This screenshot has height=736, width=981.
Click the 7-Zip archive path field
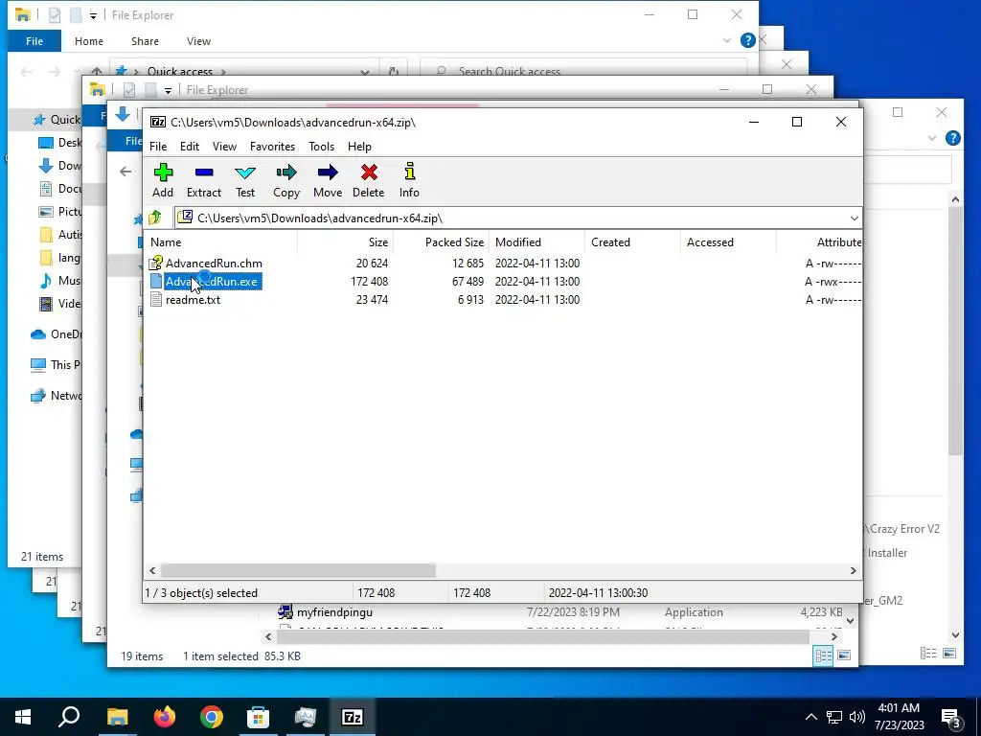(x=517, y=218)
